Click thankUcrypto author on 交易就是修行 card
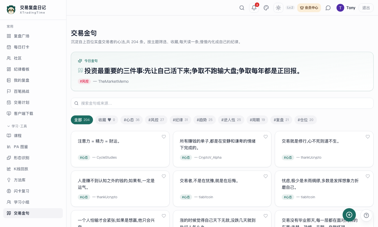The image size is (378, 227). [311, 158]
